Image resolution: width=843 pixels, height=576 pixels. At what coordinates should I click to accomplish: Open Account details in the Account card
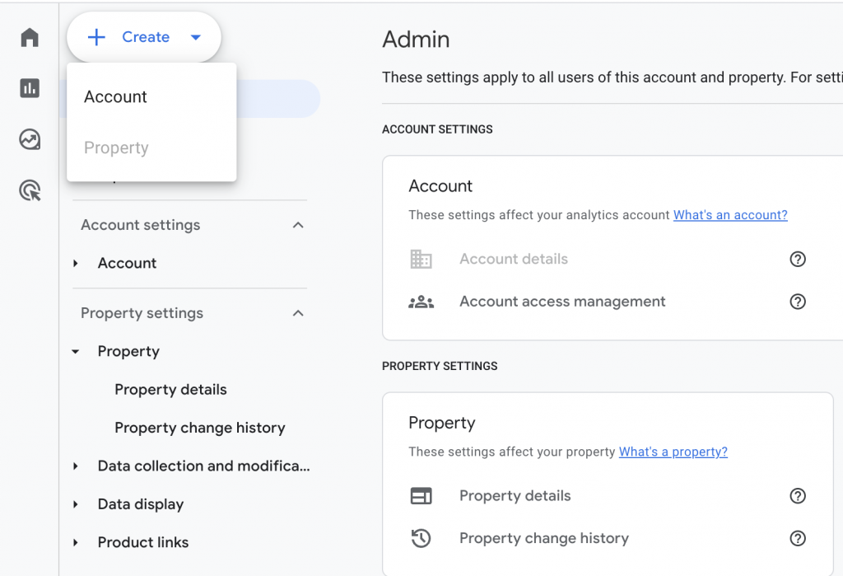(514, 259)
